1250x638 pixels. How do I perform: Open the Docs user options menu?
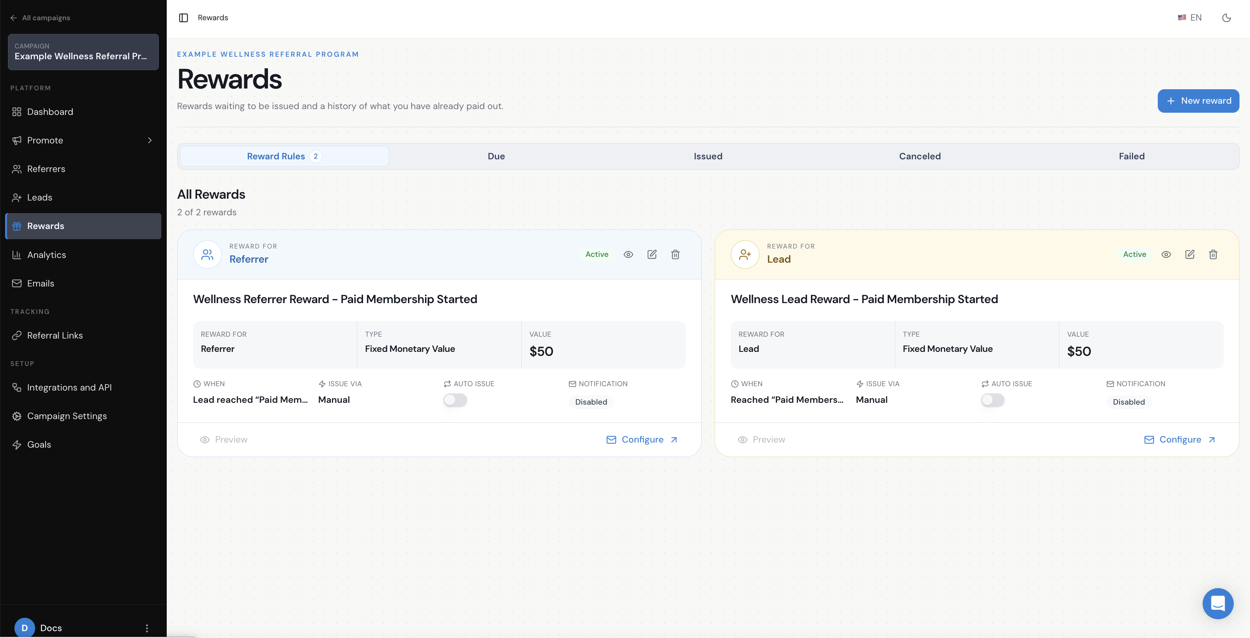pyautogui.click(x=147, y=628)
